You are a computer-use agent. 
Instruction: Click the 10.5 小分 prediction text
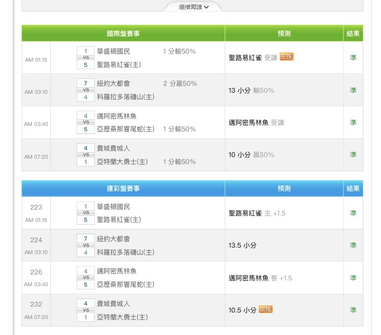coord(242,310)
